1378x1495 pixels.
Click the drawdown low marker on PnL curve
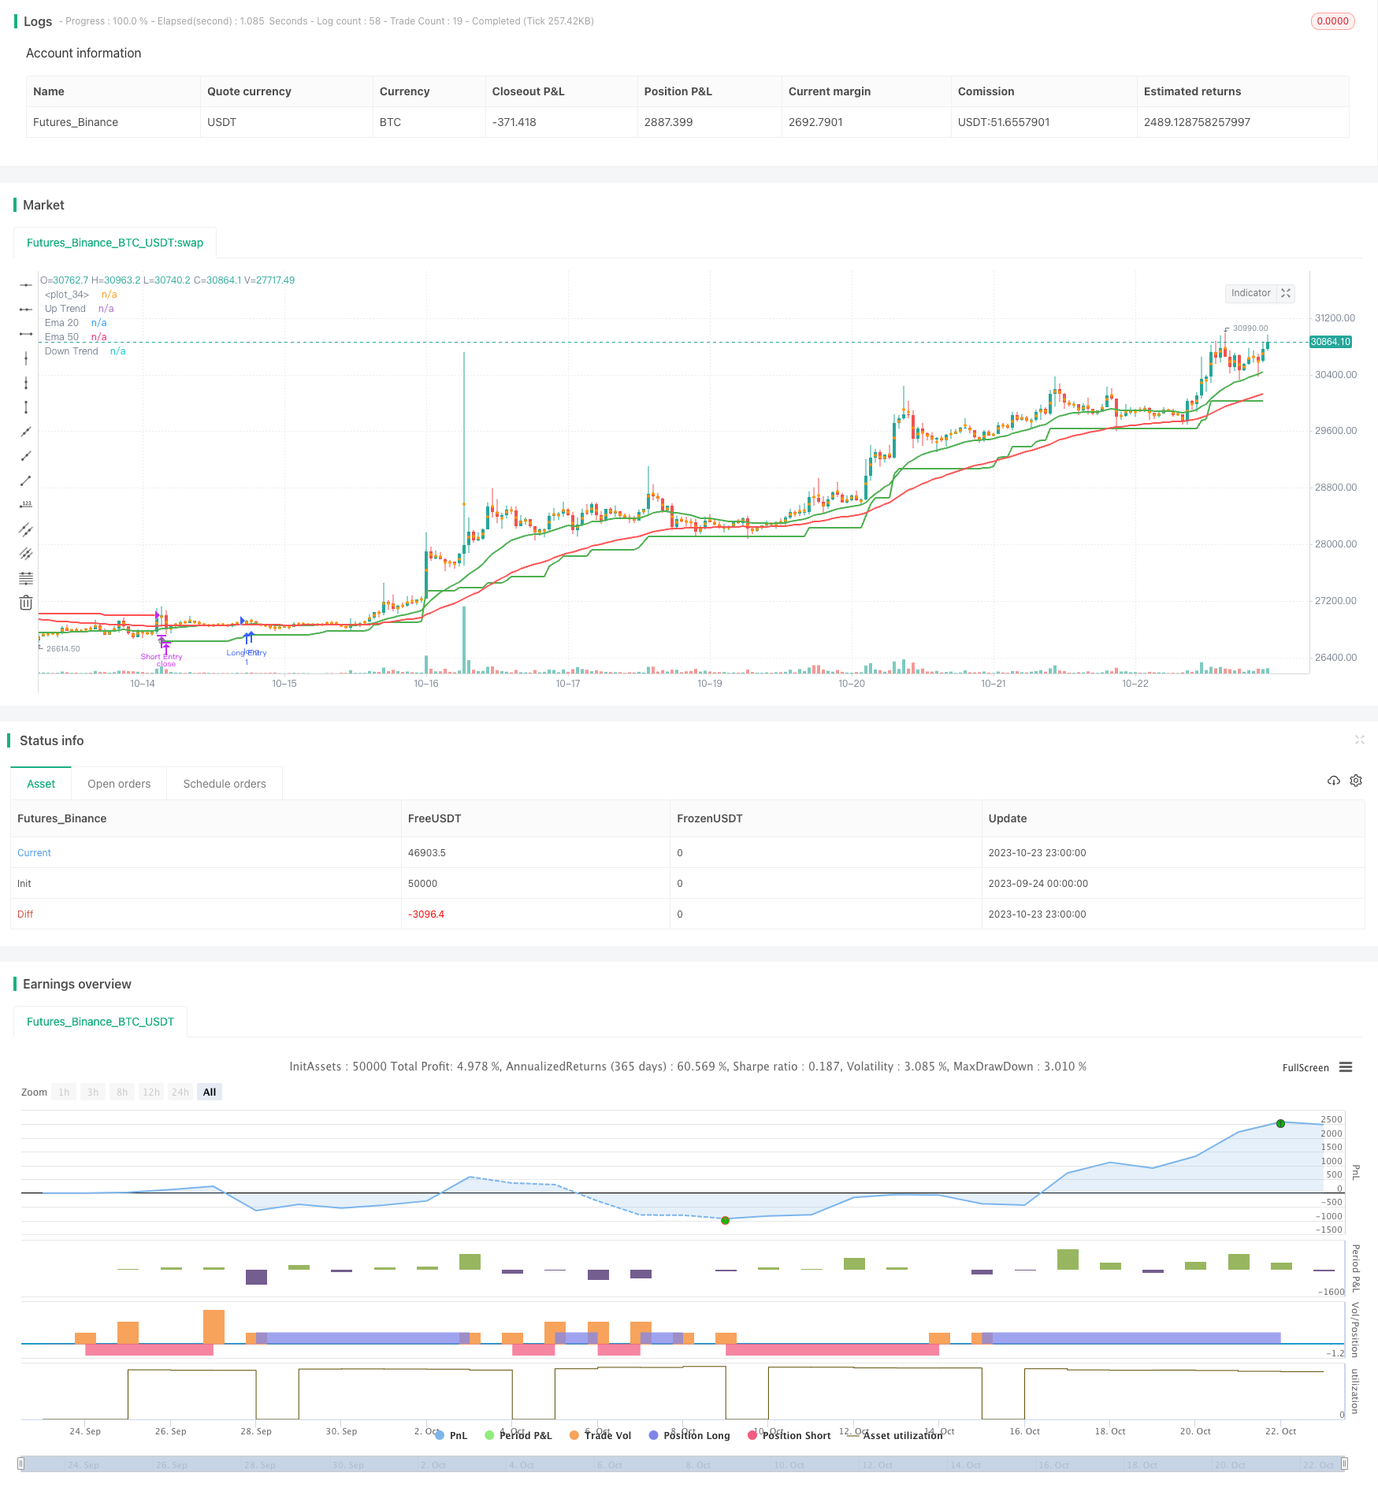point(725,1220)
